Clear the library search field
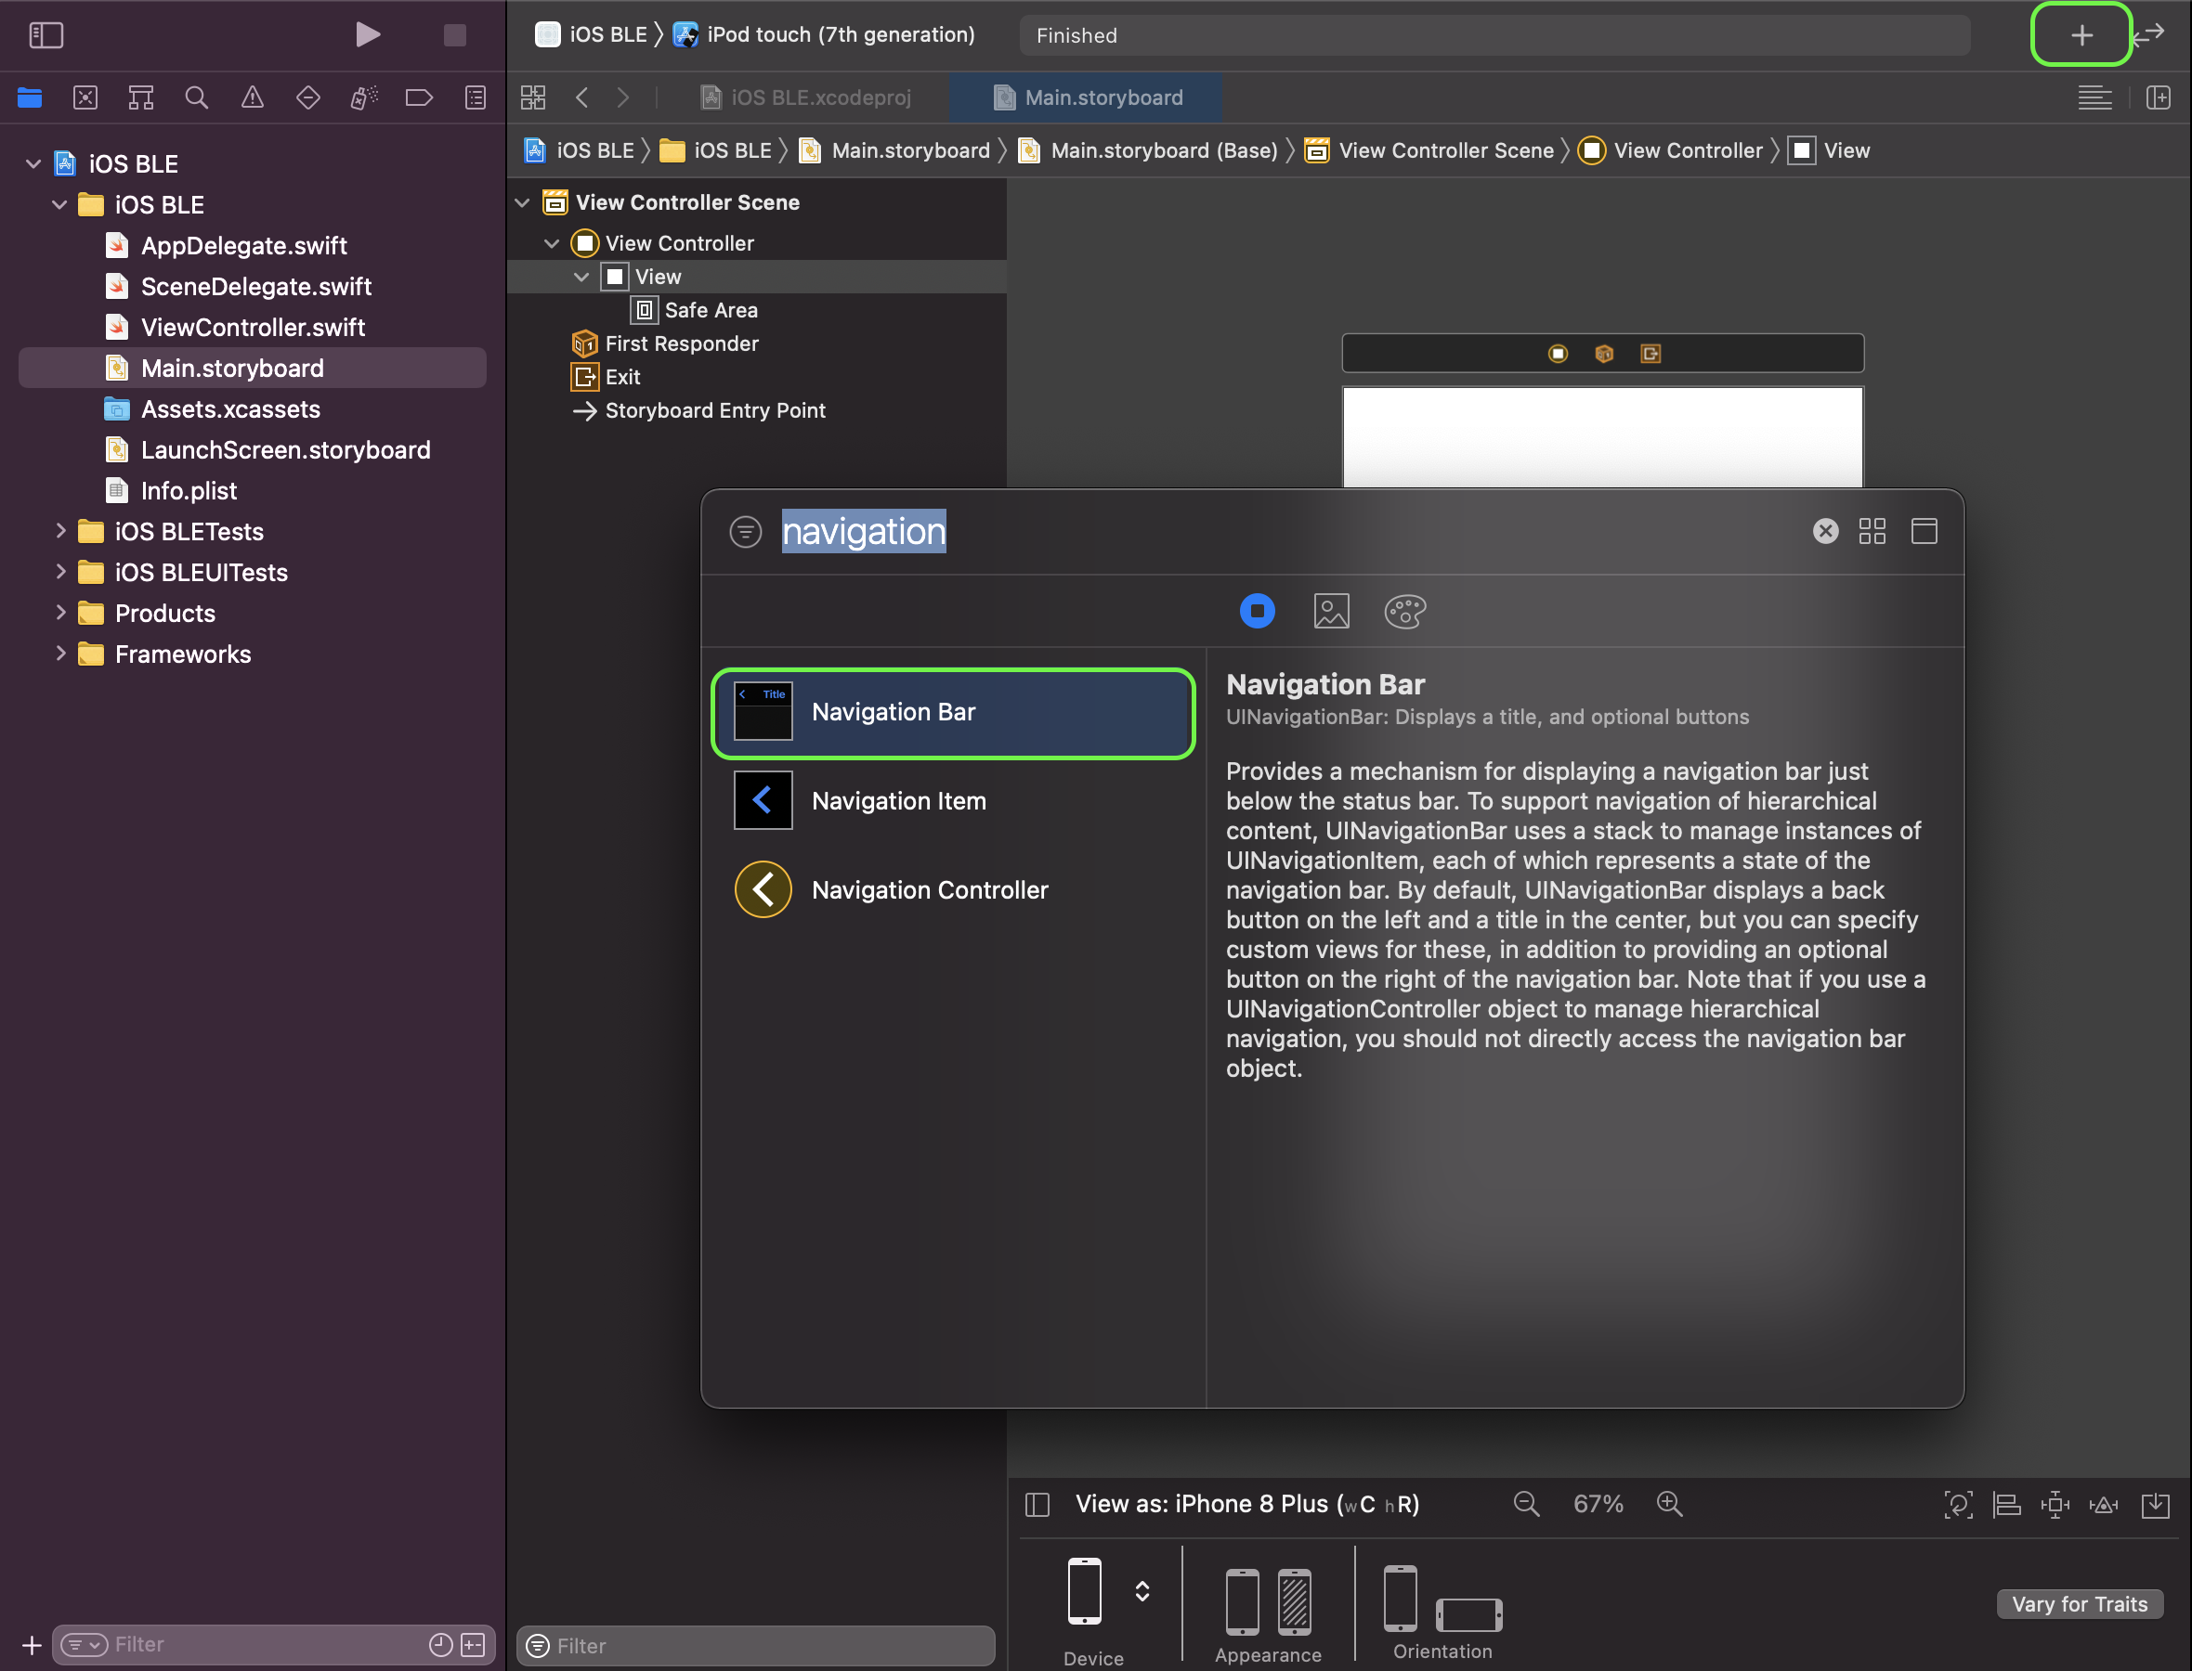The width and height of the screenshot is (2192, 1671). [x=1825, y=531]
